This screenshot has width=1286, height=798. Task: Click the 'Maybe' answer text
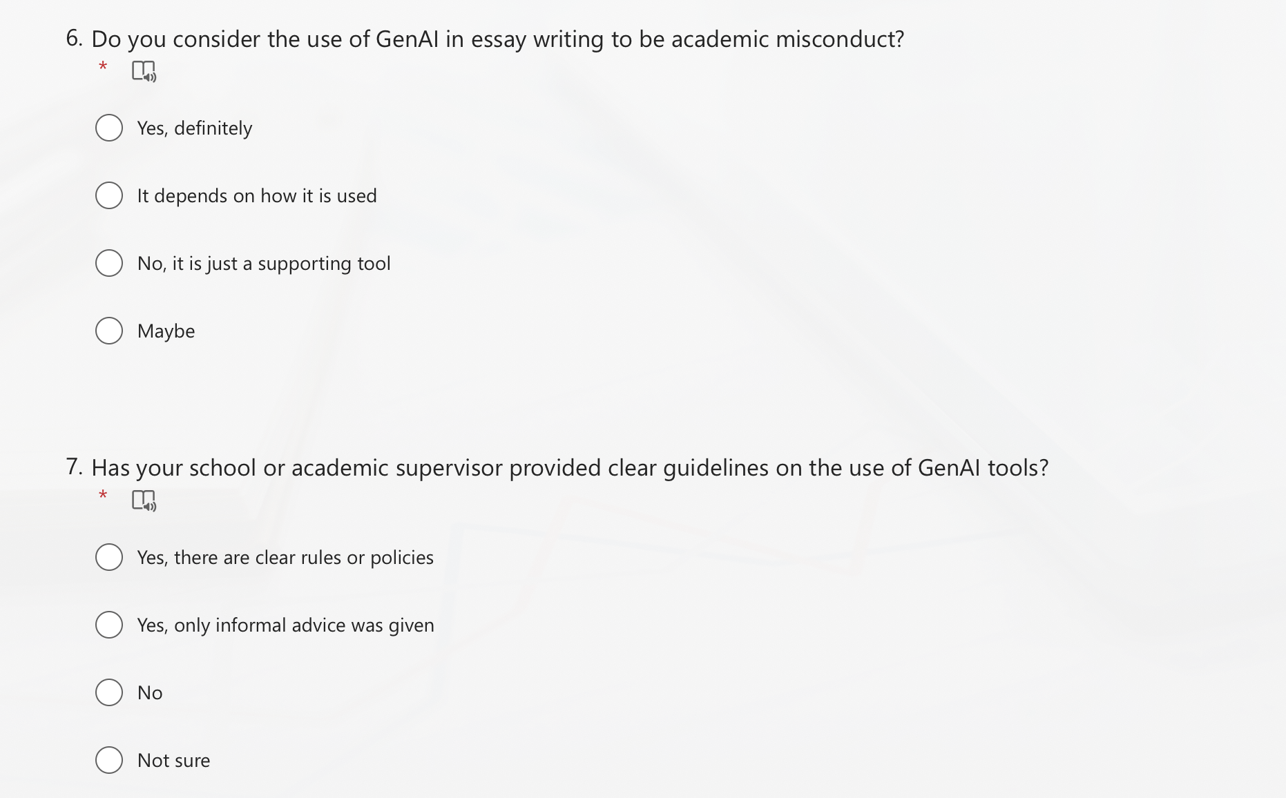click(166, 331)
